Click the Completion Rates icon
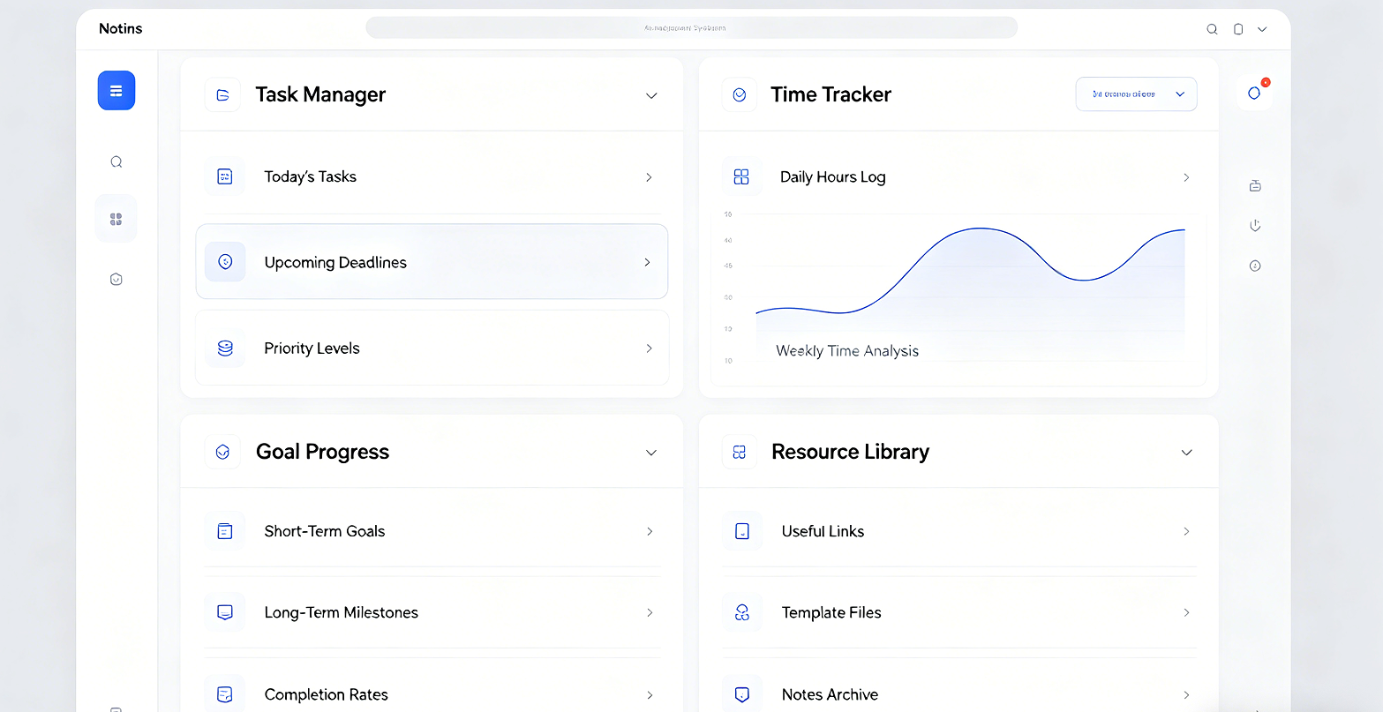The height and width of the screenshot is (712, 1383). coord(225,694)
